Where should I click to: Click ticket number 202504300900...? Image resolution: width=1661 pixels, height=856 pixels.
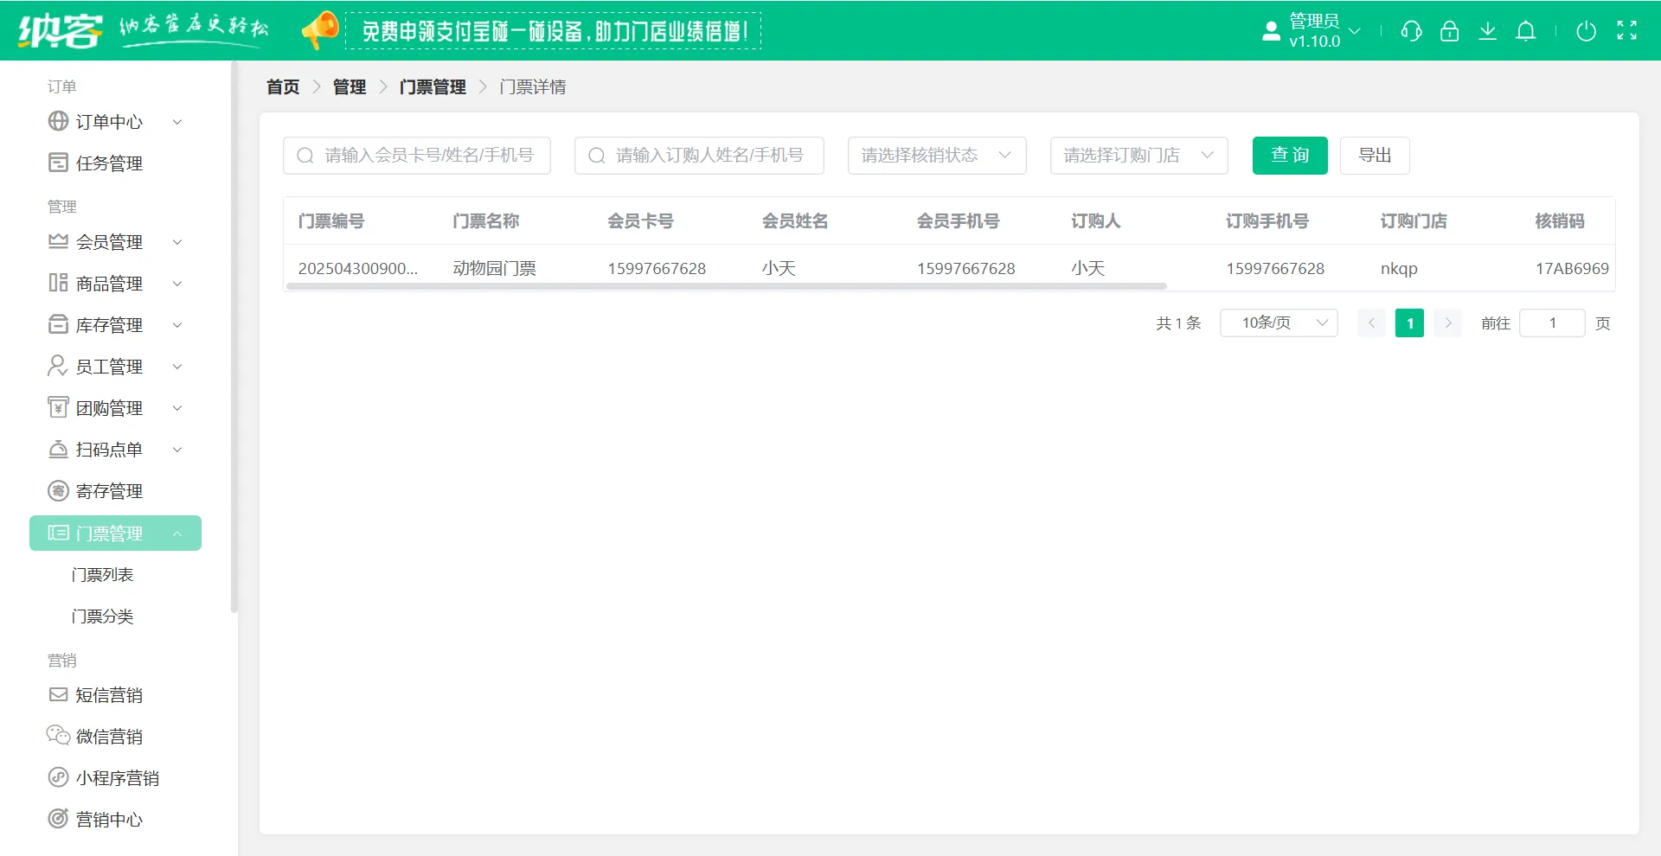(358, 269)
